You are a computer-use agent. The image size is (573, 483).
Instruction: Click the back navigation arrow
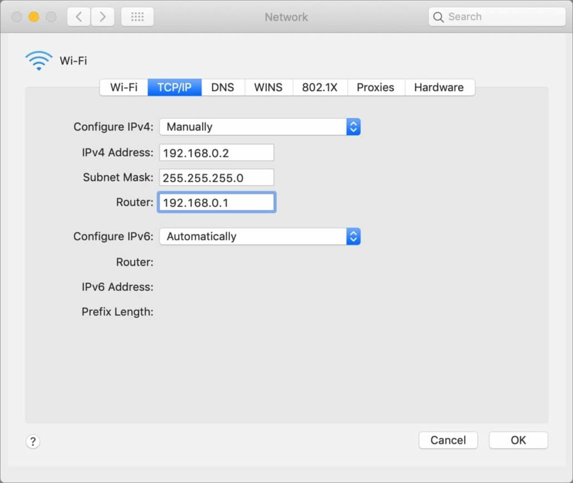pos(78,17)
